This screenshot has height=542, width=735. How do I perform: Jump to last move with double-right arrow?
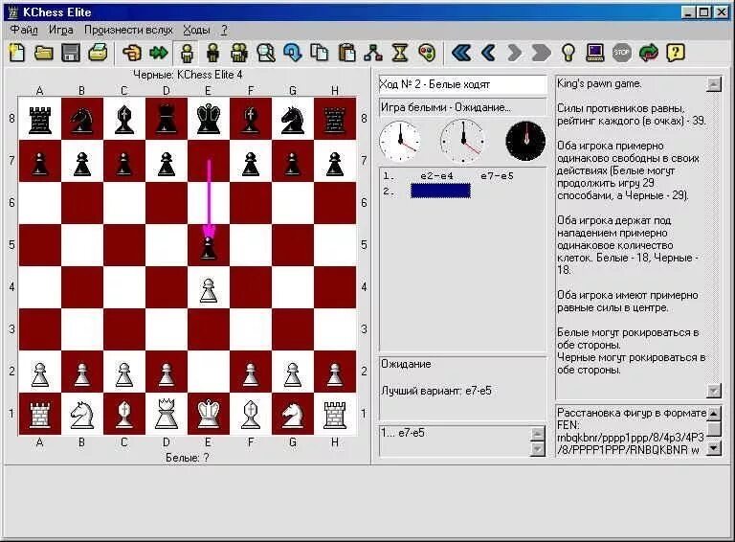click(541, 53)
